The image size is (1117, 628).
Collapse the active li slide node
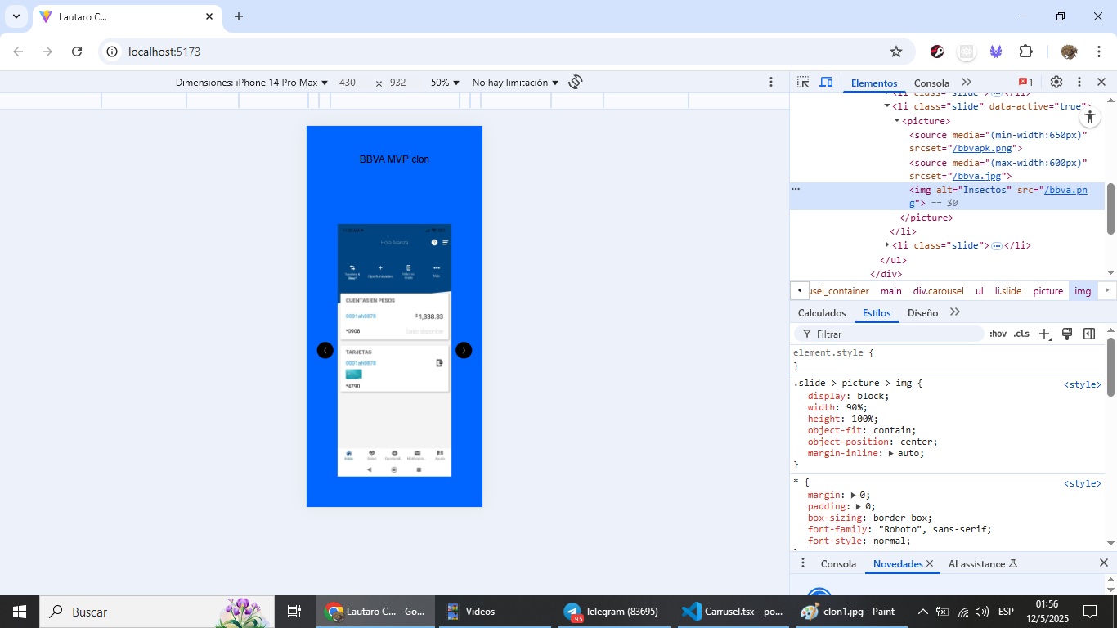(887, 106)
